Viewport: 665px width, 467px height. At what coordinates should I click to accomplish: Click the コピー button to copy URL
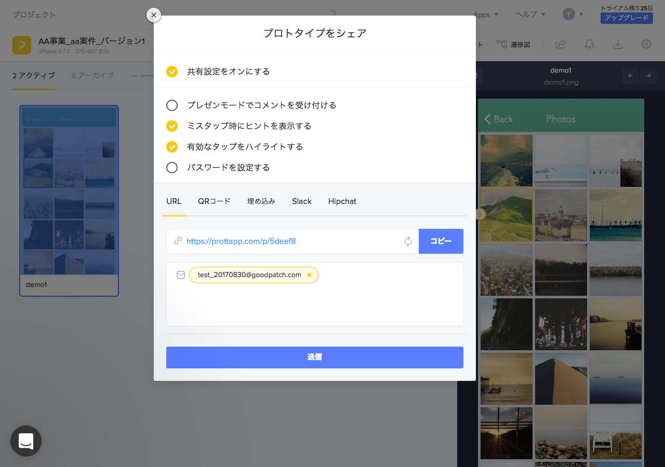tap(441, 241)
